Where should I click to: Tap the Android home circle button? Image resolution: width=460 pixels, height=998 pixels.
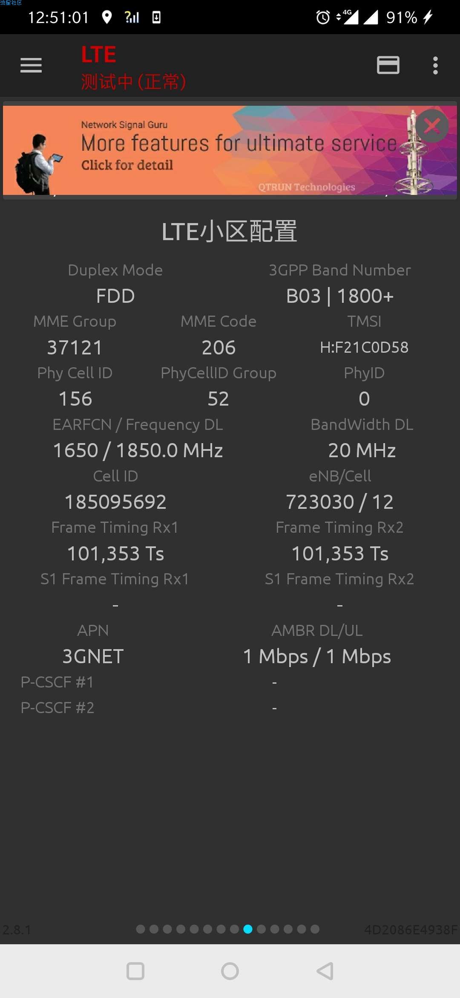(230, 971)
